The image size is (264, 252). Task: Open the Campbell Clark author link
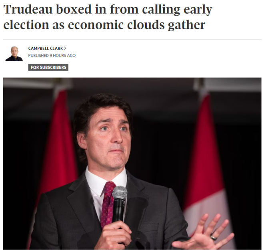click(46, 48)
